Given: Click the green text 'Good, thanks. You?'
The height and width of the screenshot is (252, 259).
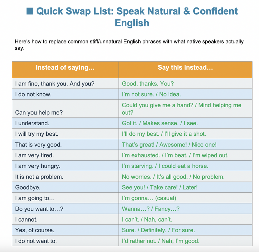Looking at the screenshot, I should pos(148,84).
